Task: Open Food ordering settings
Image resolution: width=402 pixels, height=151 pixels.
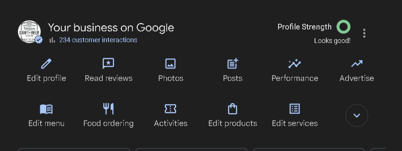Action: click(108, 109)
